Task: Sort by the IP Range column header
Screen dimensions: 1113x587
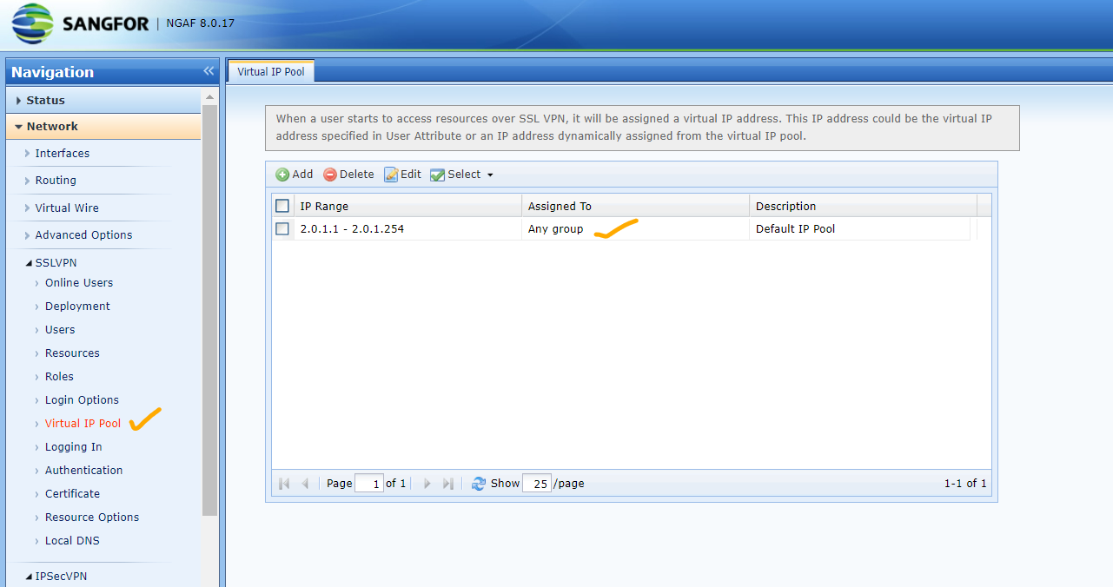Action: (x=407, y=206)
